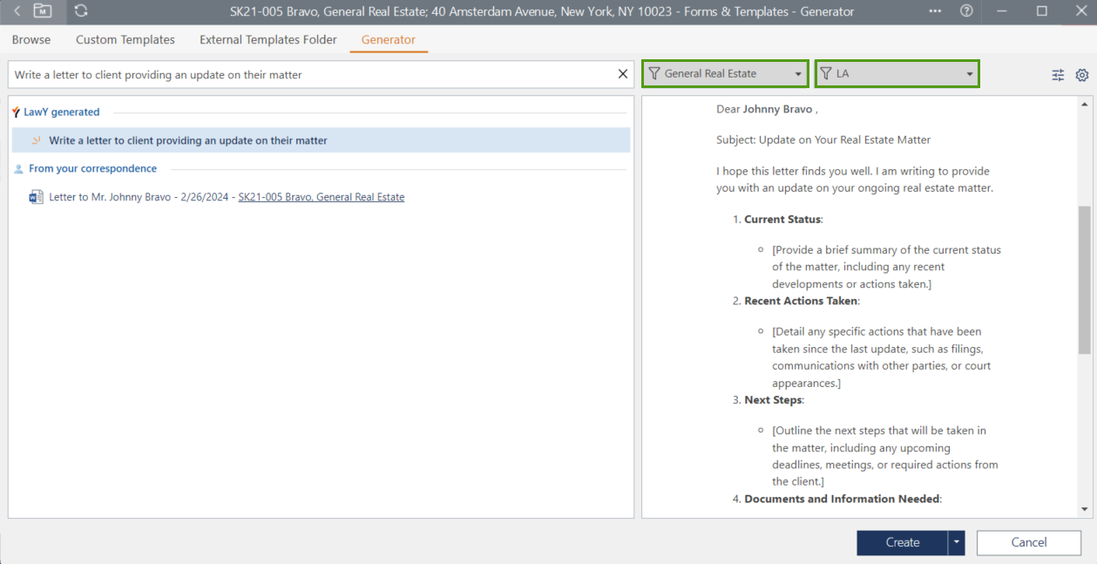1097x564 pixels.
Task: Open the help question mark icon
Action: tap(966, 11)
